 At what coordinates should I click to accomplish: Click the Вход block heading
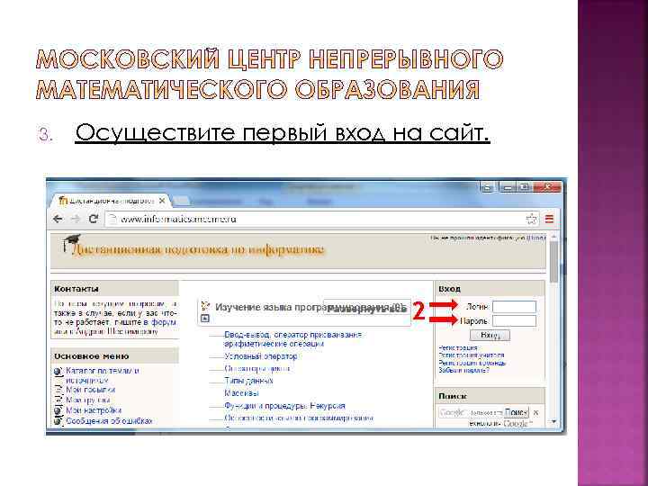tap(450, 289)
